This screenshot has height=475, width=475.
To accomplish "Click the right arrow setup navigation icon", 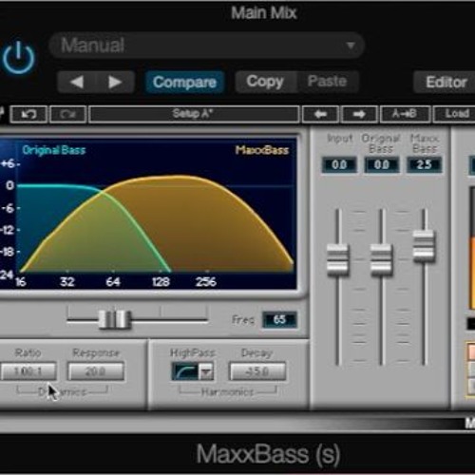I will pyautogui.click(x=359, y=114).
